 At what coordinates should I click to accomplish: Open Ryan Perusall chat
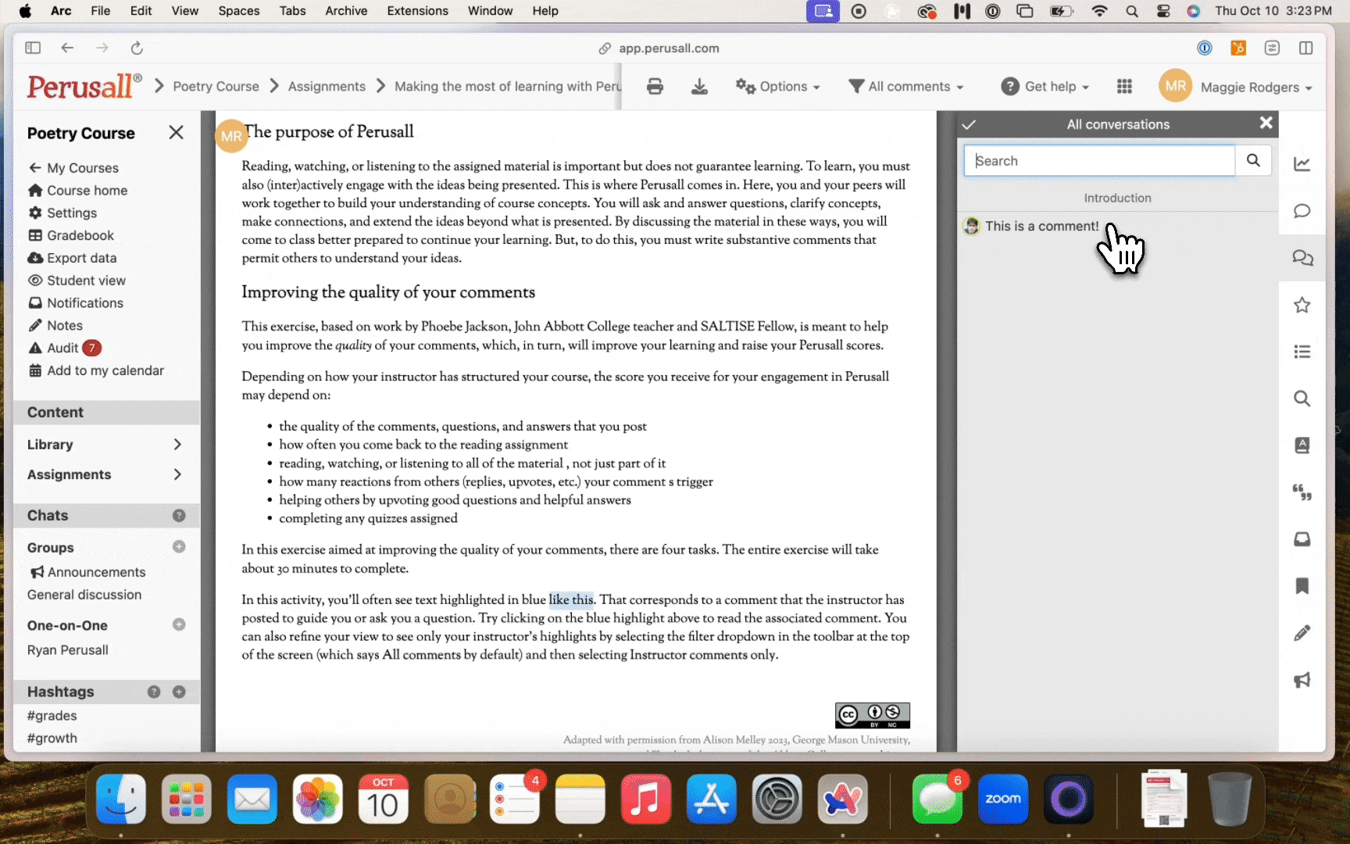(68, 650)
